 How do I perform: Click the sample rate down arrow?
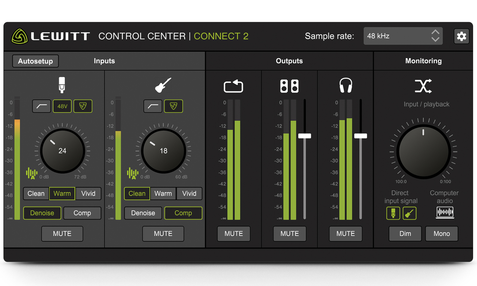(435, 39)
